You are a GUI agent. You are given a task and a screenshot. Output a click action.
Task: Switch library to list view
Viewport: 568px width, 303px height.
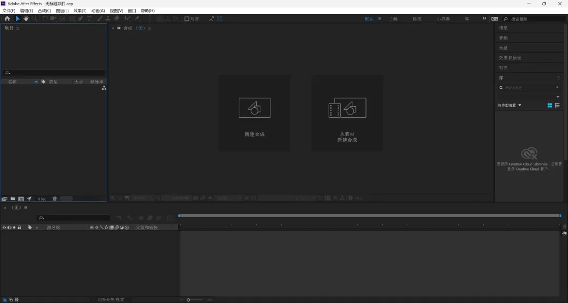point(557,105)
